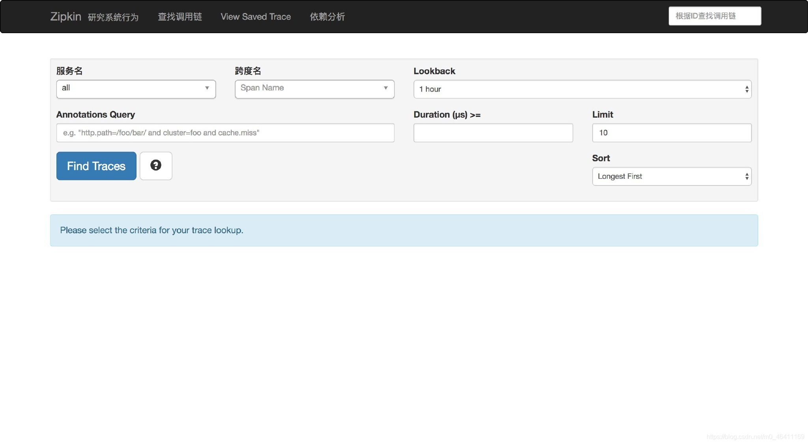
Task: Navigate to 查找调用链 menu tab
Action: [180, 16]
